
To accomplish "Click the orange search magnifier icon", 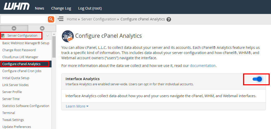I will [x=51, y=19].
